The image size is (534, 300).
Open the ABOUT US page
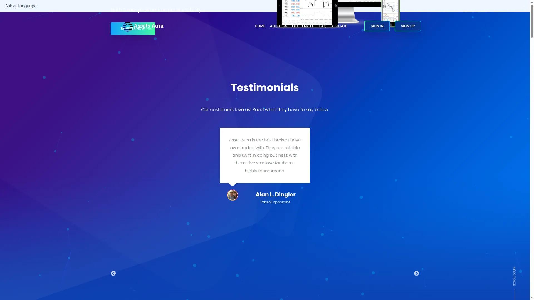[278, 26]
